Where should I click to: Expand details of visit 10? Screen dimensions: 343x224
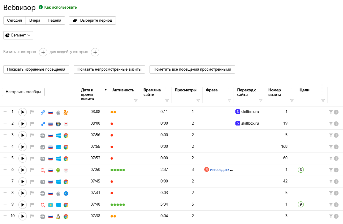(x=5, y=216)
